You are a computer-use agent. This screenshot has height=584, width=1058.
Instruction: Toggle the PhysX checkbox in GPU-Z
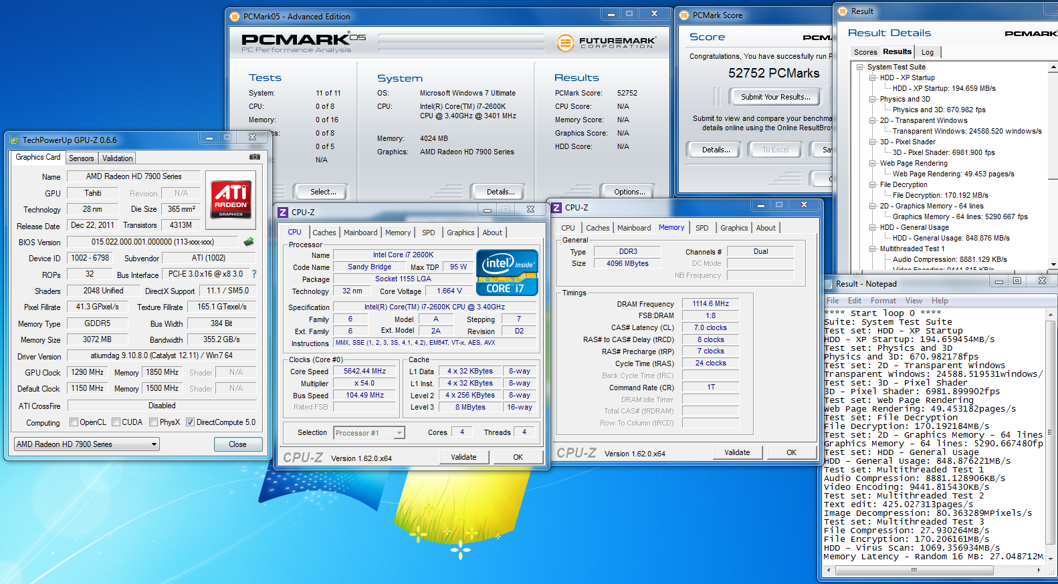pos(154,422)
